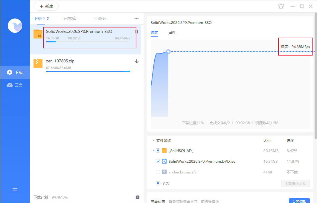Image resolution: width=317 pixels, height=203 pixels.
Task: Uncheck SolidWorks.2026.SP0.Premium.DVD.iso checkbox
Action: (x=158, y=161)
